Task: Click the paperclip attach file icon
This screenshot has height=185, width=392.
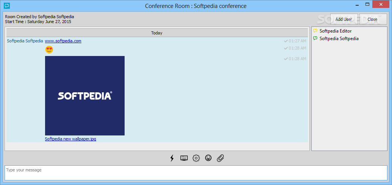Action: pos(220,158)
